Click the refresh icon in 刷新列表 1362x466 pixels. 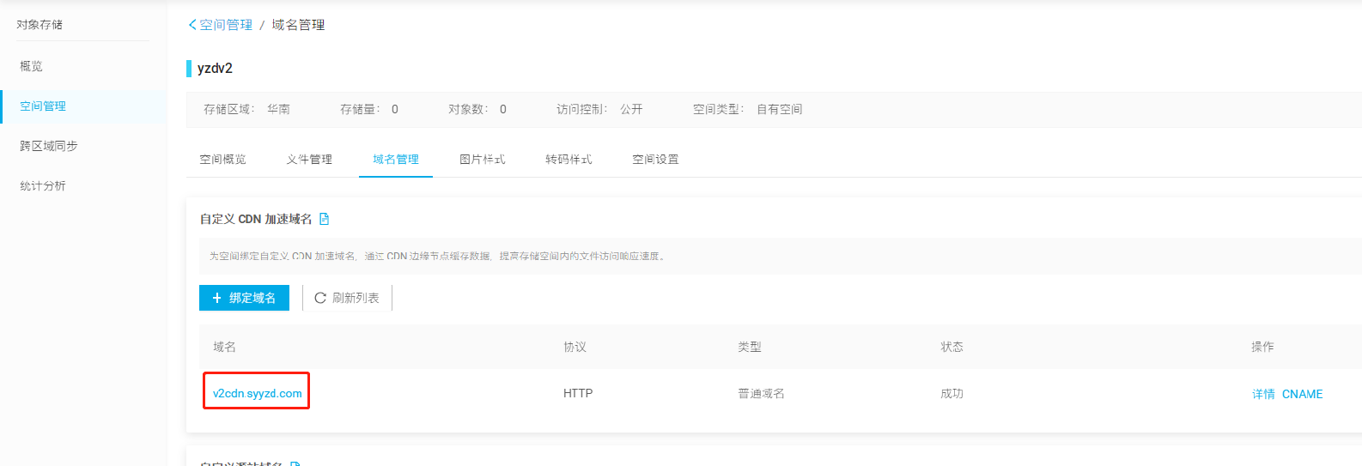point(320,298)
